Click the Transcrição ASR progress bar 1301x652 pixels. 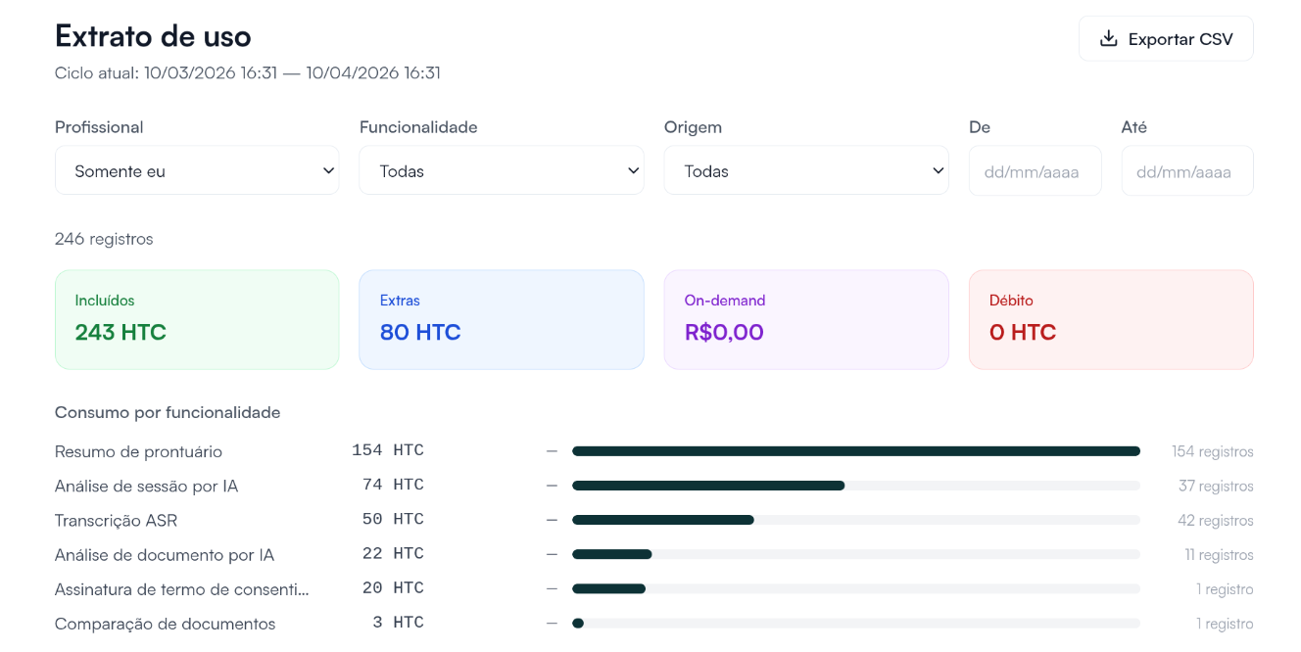tap(856, 520)
